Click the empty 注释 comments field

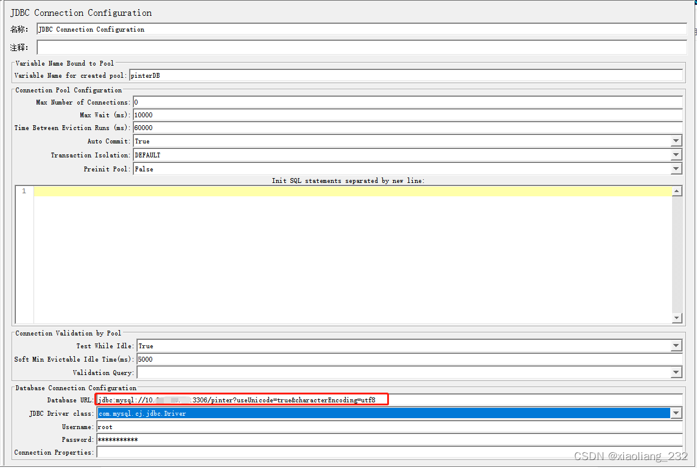click(304, 47)
